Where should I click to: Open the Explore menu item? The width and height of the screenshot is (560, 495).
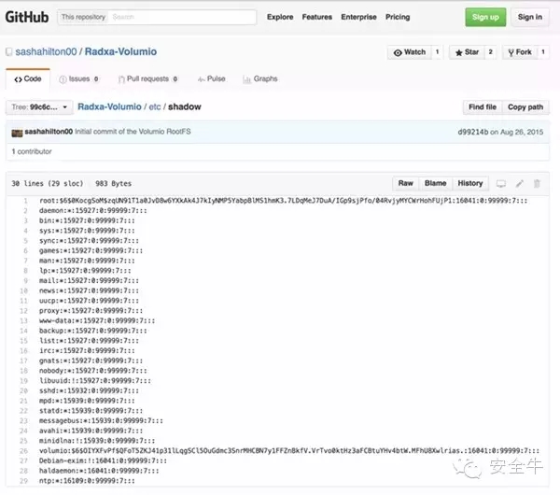pyautogui.click(x=280, y=17)
